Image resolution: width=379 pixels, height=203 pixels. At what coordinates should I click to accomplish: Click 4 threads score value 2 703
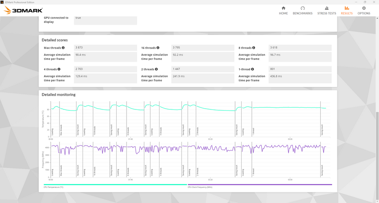click(105, 69)
